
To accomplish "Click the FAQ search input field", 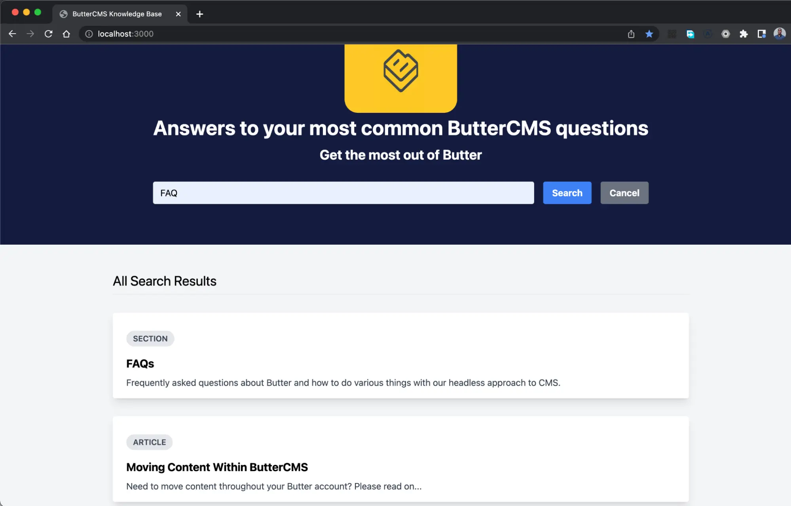I will point(343,193).
